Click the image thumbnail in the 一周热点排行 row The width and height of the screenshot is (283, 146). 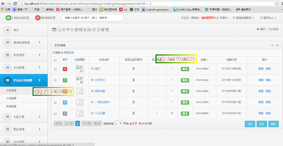[80, 102]
